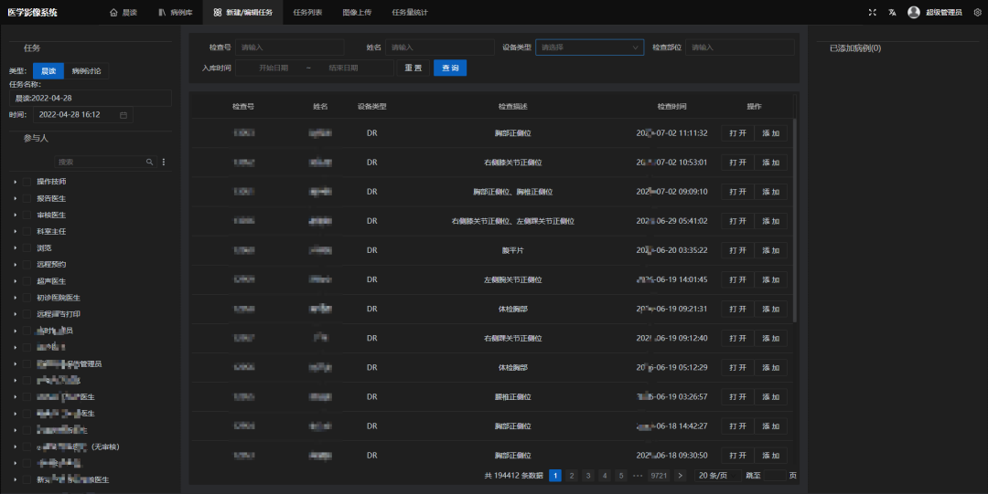Viewport: 988px width, 494px height.
Task: Open the settings gear icon
Action: point(977,13)
